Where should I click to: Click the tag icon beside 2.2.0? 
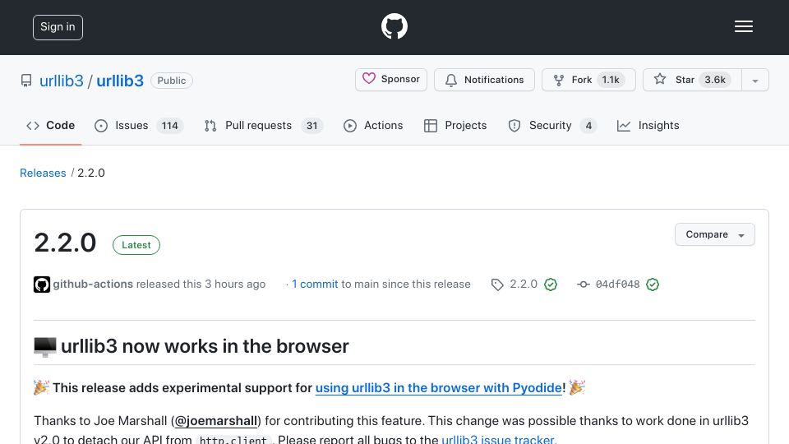click(497, 284)
